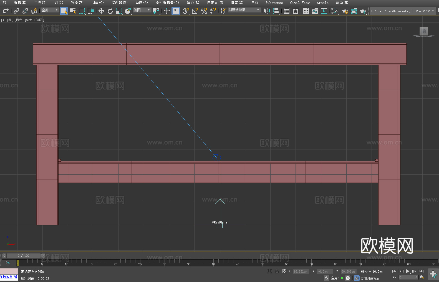
Task: Open Schematic View icon
Action: (334, 11)
